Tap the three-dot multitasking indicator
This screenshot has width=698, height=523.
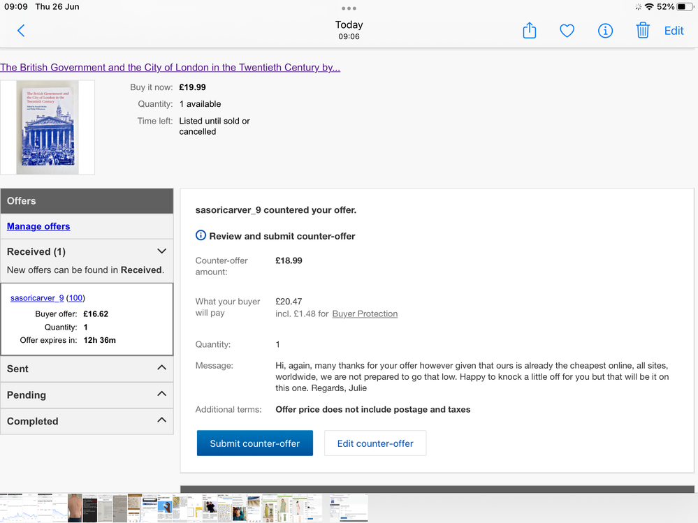349,8
